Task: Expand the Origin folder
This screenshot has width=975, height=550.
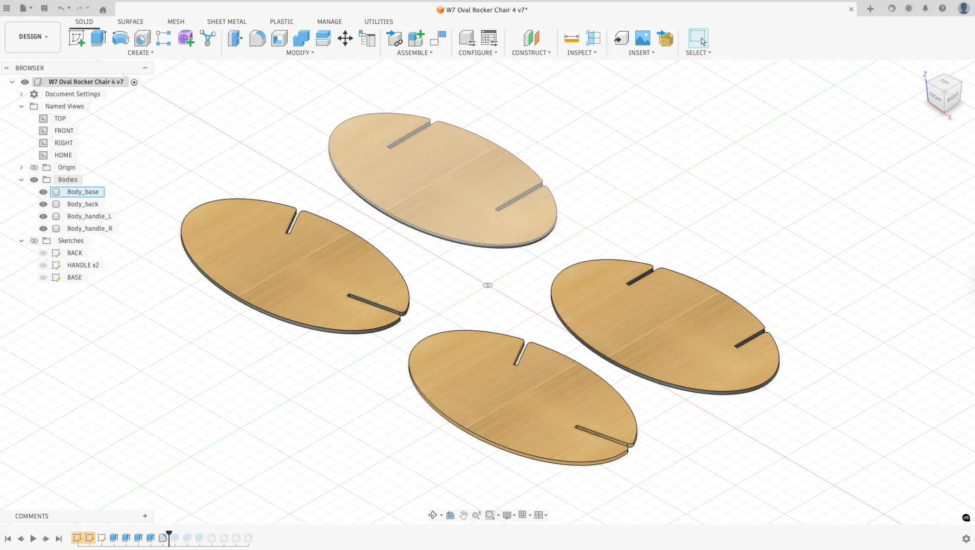Action: click(21, 167)
